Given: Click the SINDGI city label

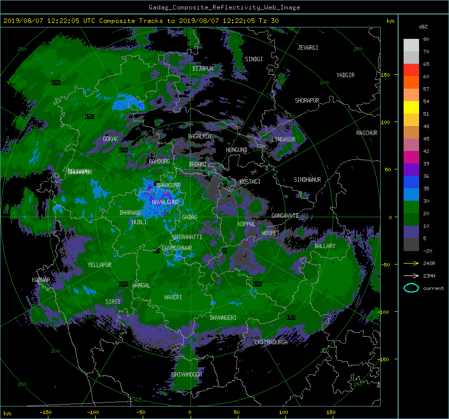Looking at the screenshot, I should tap(254, 59).
